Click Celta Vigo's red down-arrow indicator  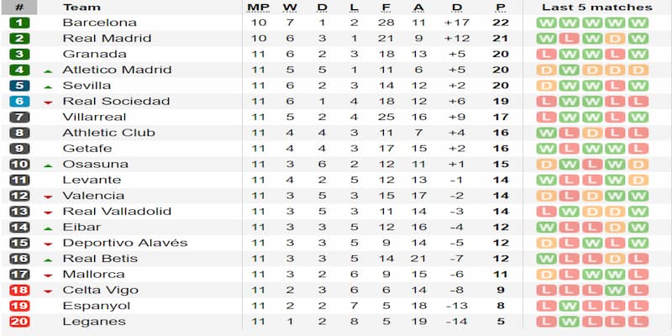click(x=48, y=291)
